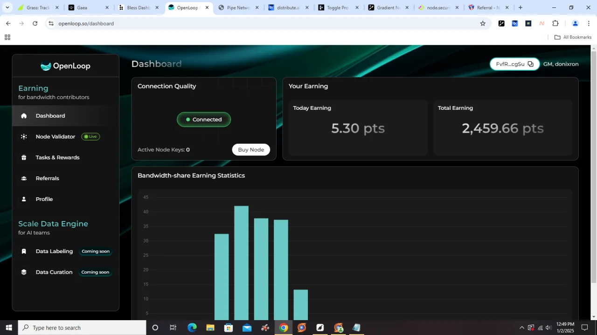Image resolution: width=597 pixels, height=335 pixels.
Task: Click the Today Earning value 5.30 pts
Action: 358,128
